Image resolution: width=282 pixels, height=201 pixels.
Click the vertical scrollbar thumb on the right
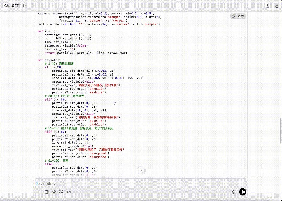point(281,130)
